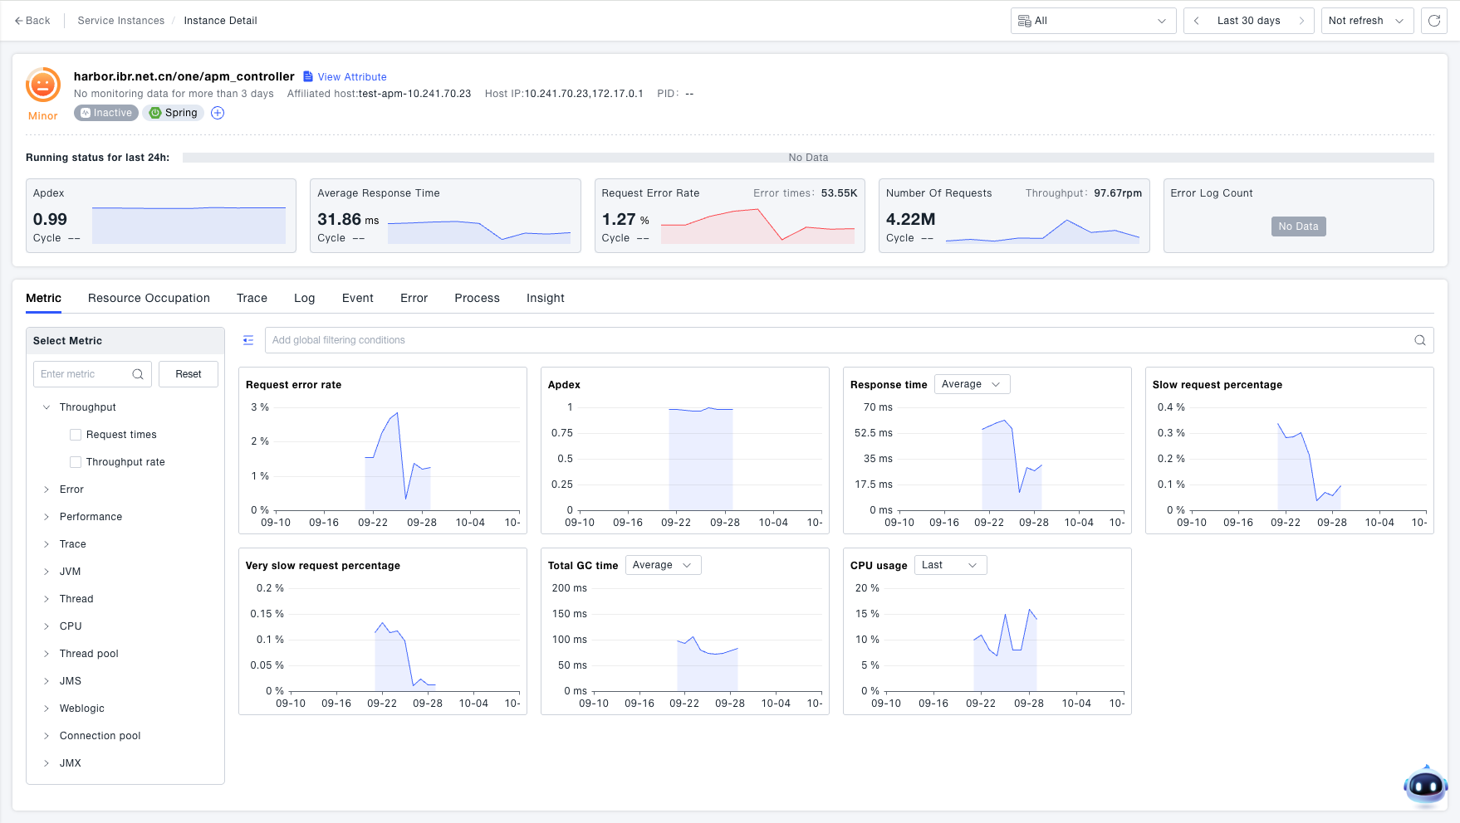
Task: Open the Not refresh dropdown
Action: [x=1366, y=21]
